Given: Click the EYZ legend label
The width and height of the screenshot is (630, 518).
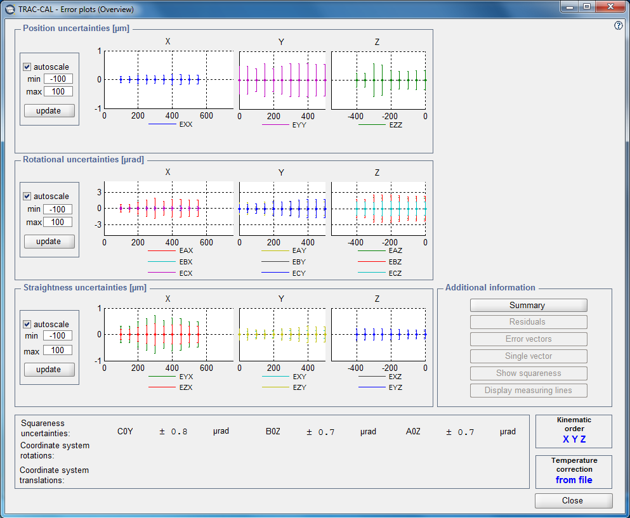Looking at the screenshot, I should (395, 387).
